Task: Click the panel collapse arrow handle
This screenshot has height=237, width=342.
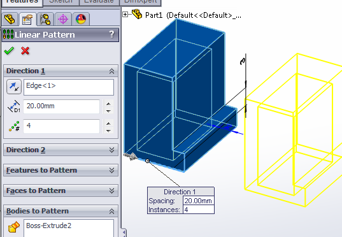Action: [124, 233]
